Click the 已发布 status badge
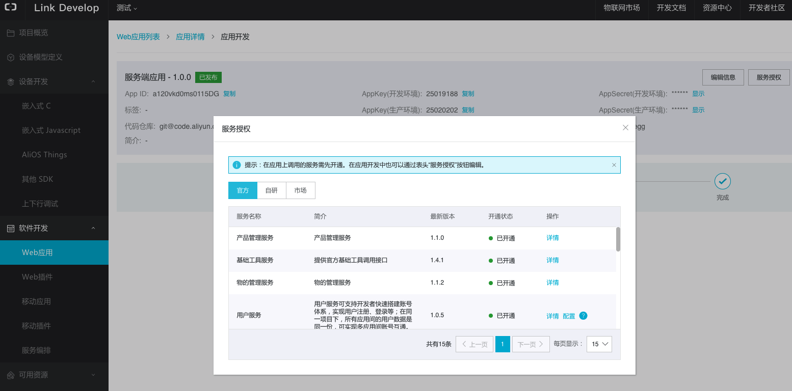Viewport: 792px width, 391px height. pyautogui.click(x=208, y=77)
